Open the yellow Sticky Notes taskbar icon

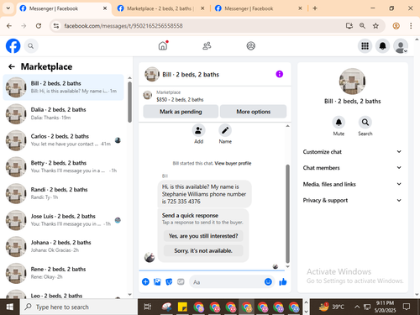tap(182, 307)
